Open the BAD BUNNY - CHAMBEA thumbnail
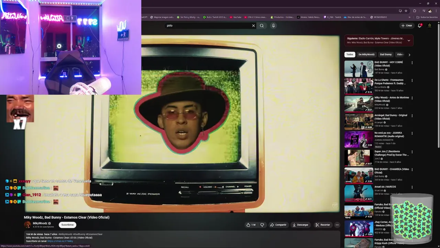The height and width of the screenshot is (248, 440). click(359, 175)
